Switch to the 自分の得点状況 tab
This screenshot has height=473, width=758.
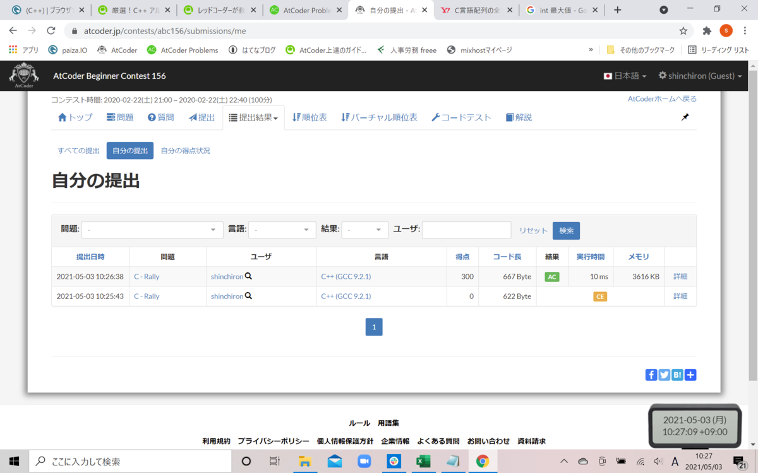tap(185, 150)
